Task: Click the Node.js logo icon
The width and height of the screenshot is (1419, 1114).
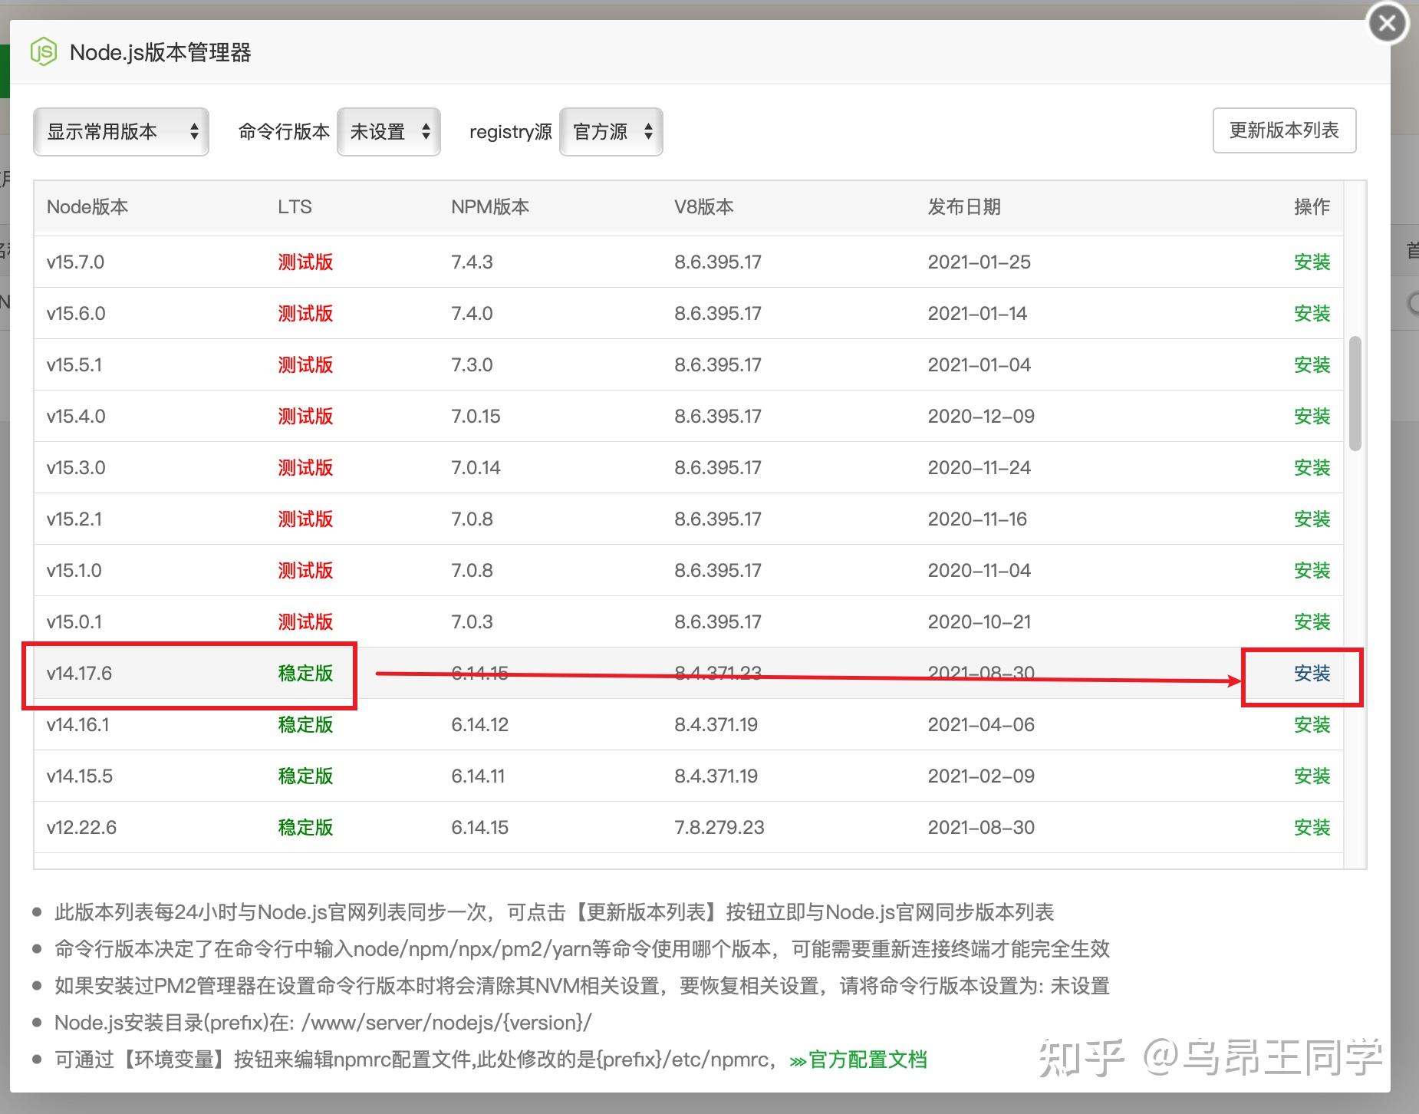Action: click(x=44, y=53)
